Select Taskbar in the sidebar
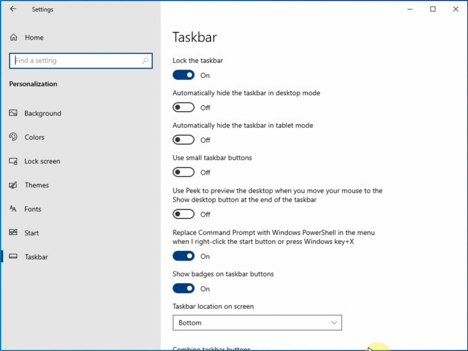This screenshot has width=468, height=351. click(x=36, y=257)
